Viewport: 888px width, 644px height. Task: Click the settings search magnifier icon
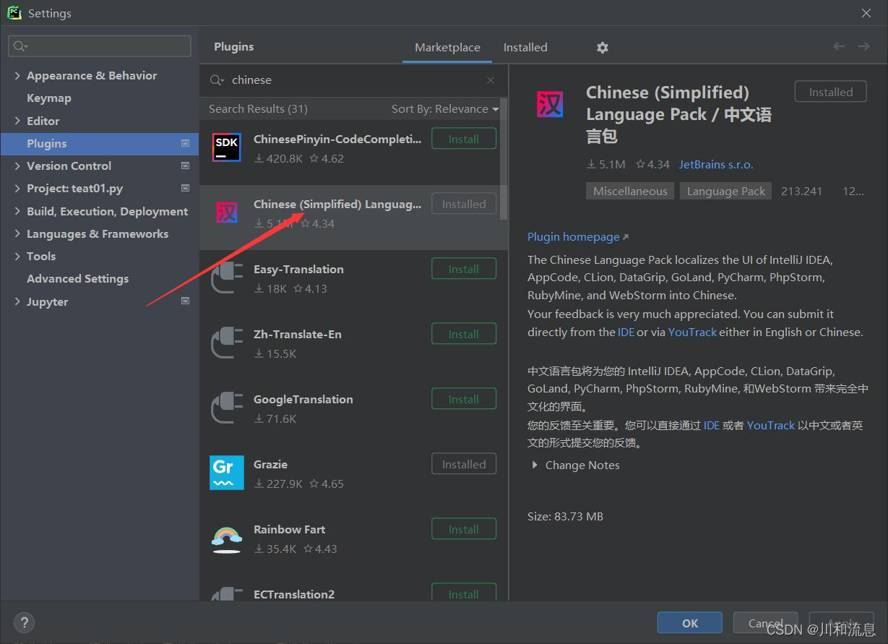click(20, 46)
